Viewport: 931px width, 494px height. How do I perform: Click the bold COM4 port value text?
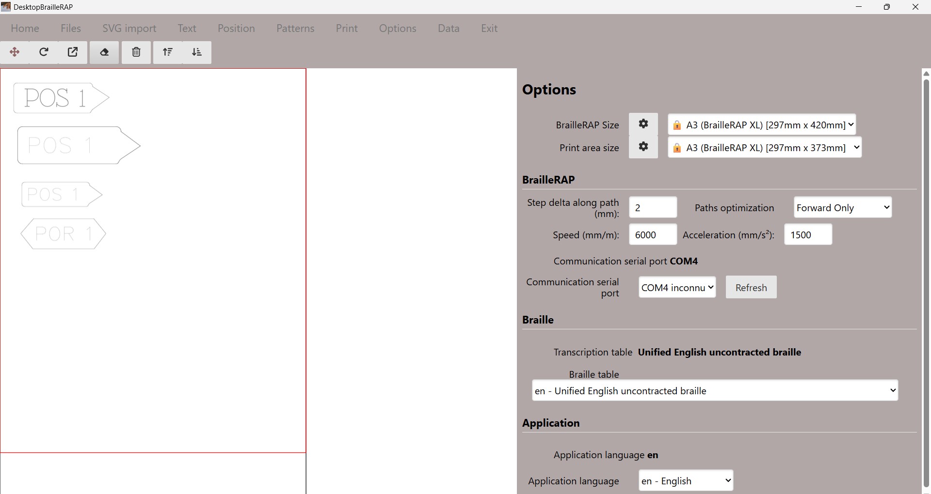(x=684, y=261)
